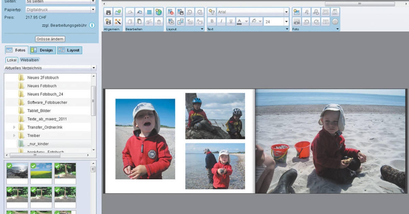Image resolution: width=409 pixels, height=214 pixels.
Task: Click the Save icon in Allgemein toolbar
Action: coord(108,12)
